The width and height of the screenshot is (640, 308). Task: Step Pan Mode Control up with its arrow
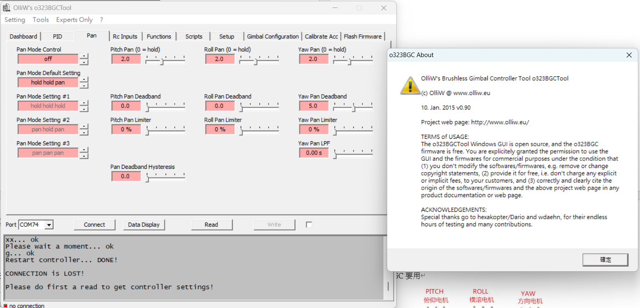tap(84, 56)
